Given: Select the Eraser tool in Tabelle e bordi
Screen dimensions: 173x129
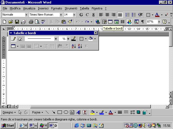Looking at the screenshot, I should (20, 39).
